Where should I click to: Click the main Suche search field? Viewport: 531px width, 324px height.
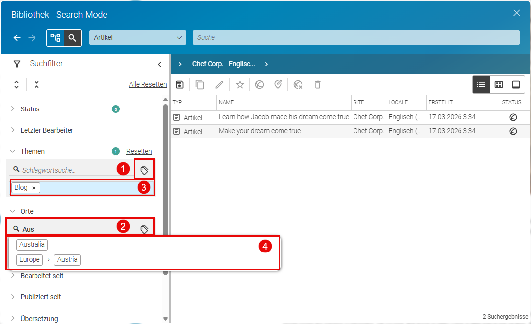[x=356, y=37]
